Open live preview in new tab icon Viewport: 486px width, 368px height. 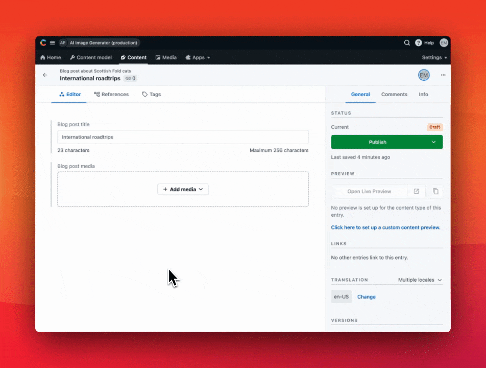(416, 192)
